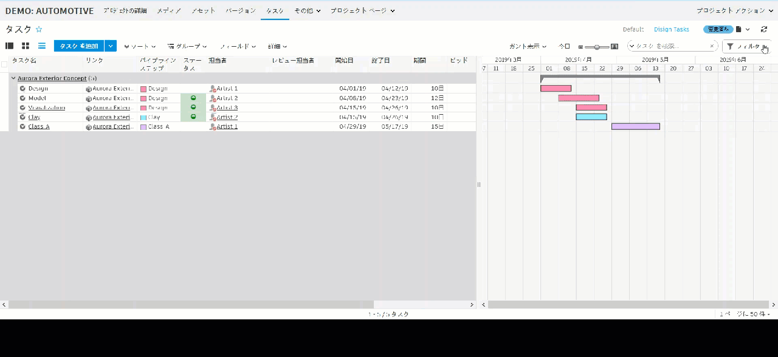
Task: Click the small thumbnail zoom icon
Action: [580, 46]
